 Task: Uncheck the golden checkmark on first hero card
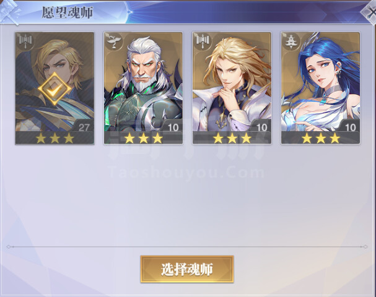pyautogui.click(x=55, y=89)
